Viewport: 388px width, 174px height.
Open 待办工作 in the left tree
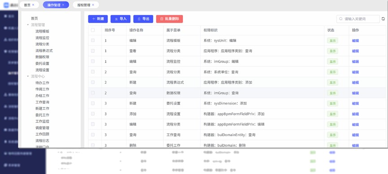click(x=42, y=83)
